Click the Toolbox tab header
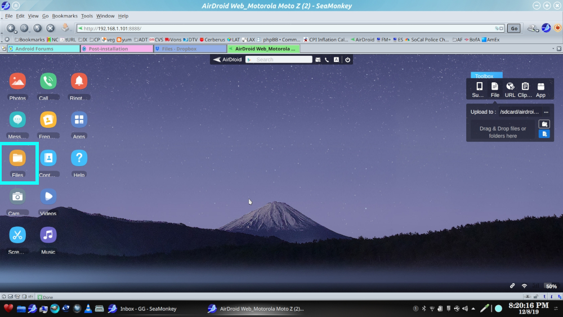Viewport: 563px width, 317px height. pyautogui.click(x=486, y=76)
